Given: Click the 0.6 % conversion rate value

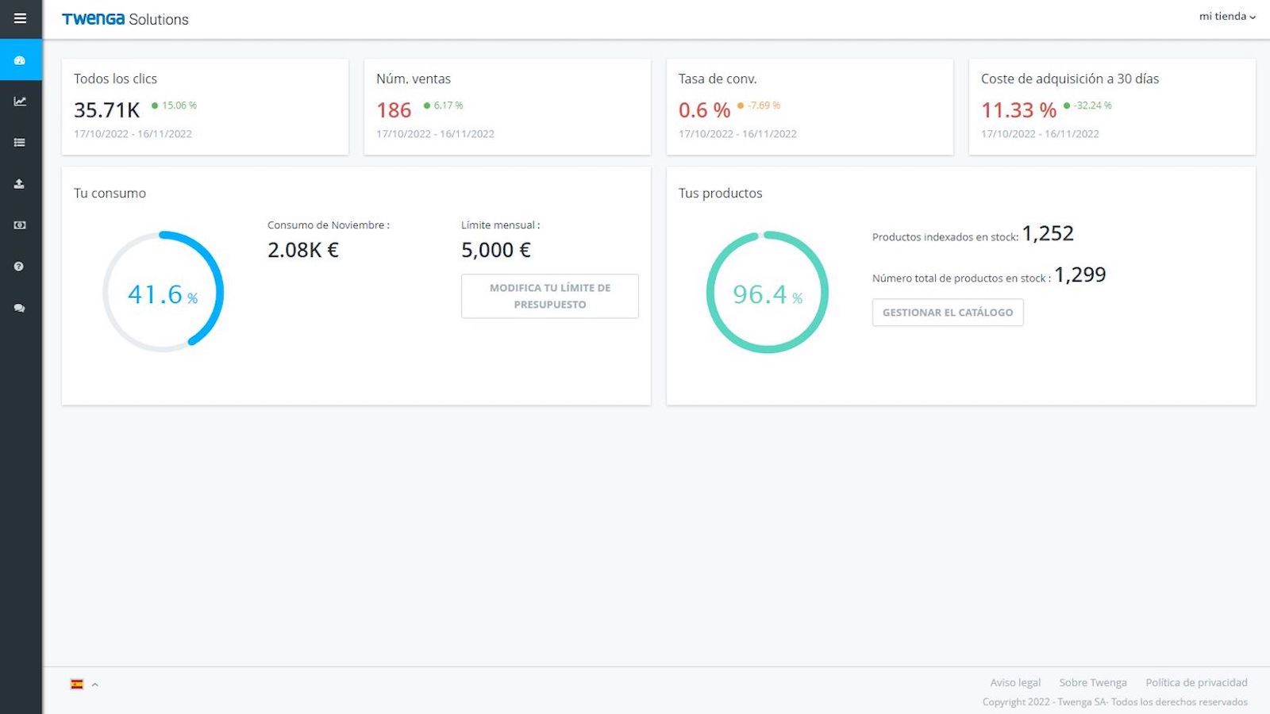Looking at the screenshot, I should [x=704, y=109].
